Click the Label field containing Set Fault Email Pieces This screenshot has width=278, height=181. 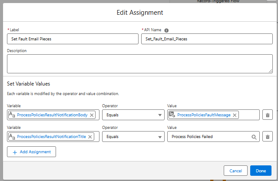72,39
